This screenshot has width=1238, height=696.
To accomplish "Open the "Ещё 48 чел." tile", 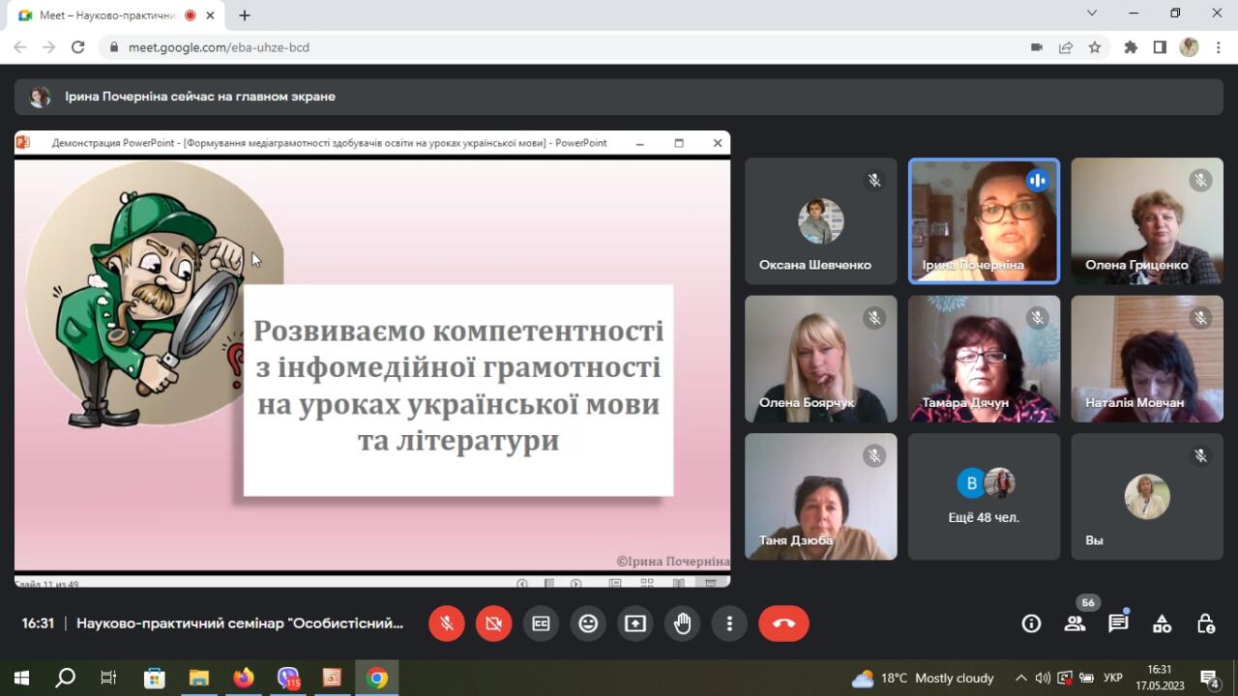I will tap(984, 497).
